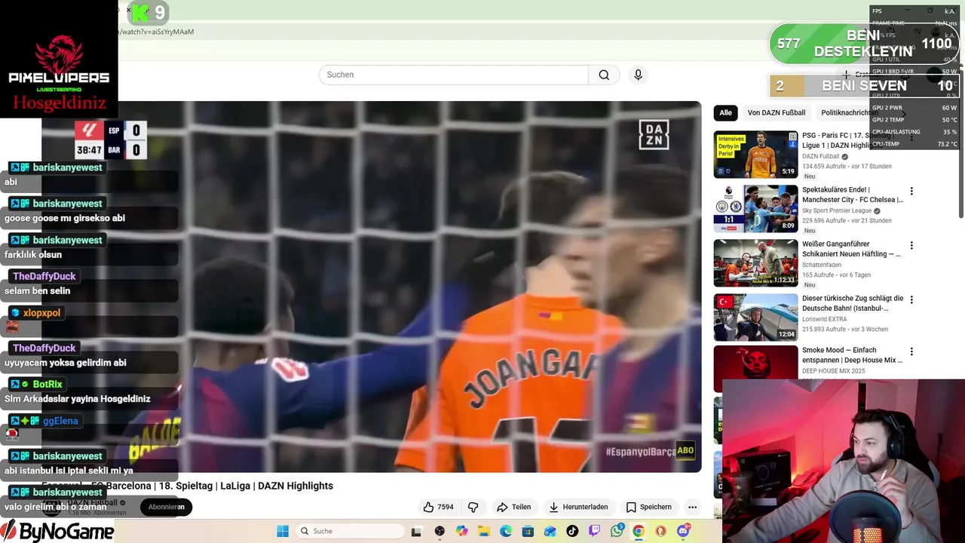Open PSG - Paris FC video thumbnail
The width and height of the screenshot is (965, 543).
click(x=755, y=155)
